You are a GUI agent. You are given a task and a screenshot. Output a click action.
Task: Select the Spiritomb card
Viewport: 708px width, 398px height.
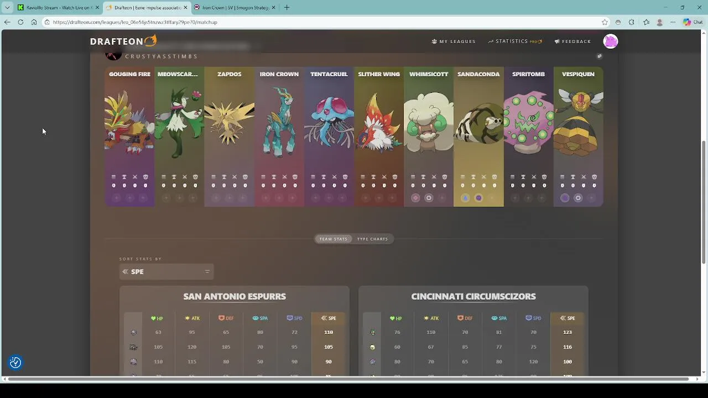click(529, 137)
